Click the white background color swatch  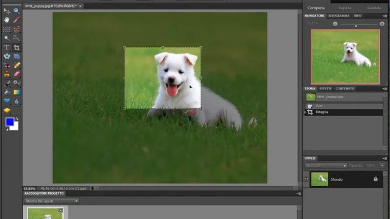pos(15,127)
